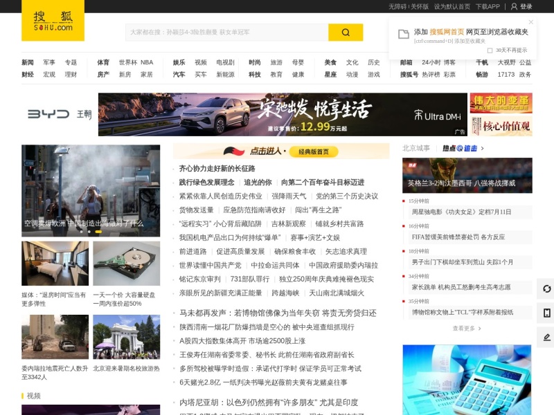
Task: Click 设为默认首页 in top bar
Action: [x=452, y=6]
